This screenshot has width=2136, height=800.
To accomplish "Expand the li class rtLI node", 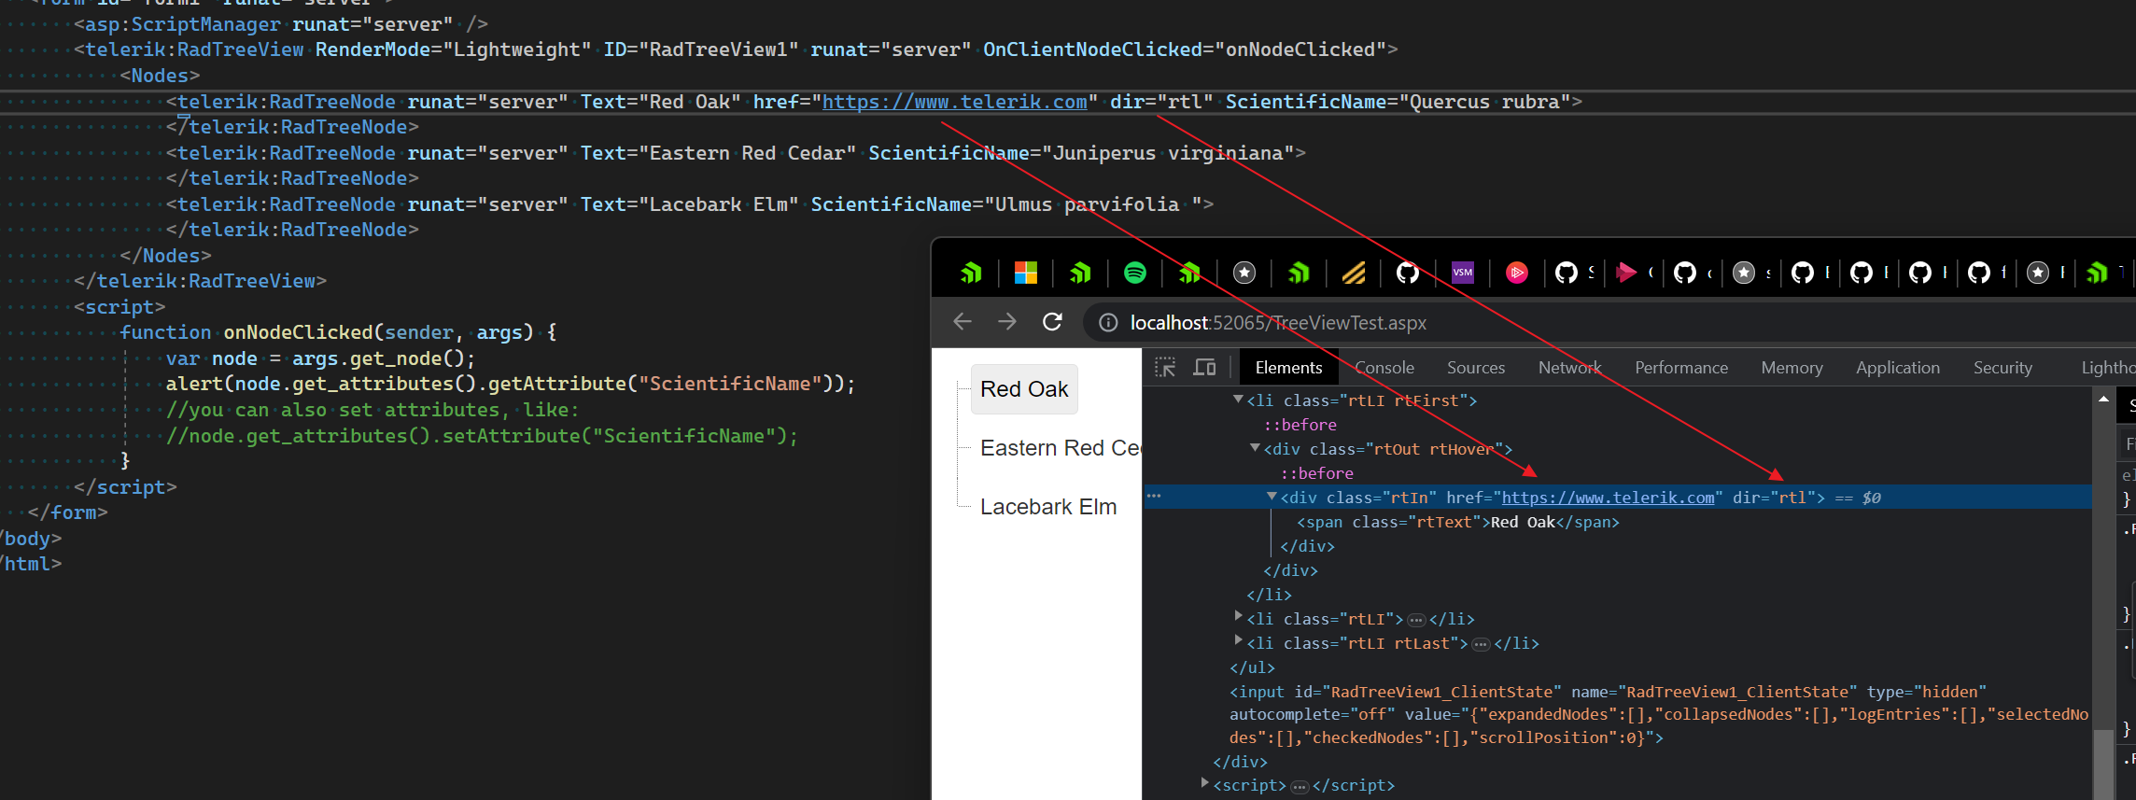I will [1238, 617].
